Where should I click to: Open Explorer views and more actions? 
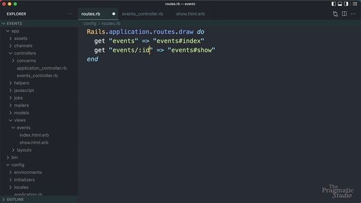coord(70,14)
